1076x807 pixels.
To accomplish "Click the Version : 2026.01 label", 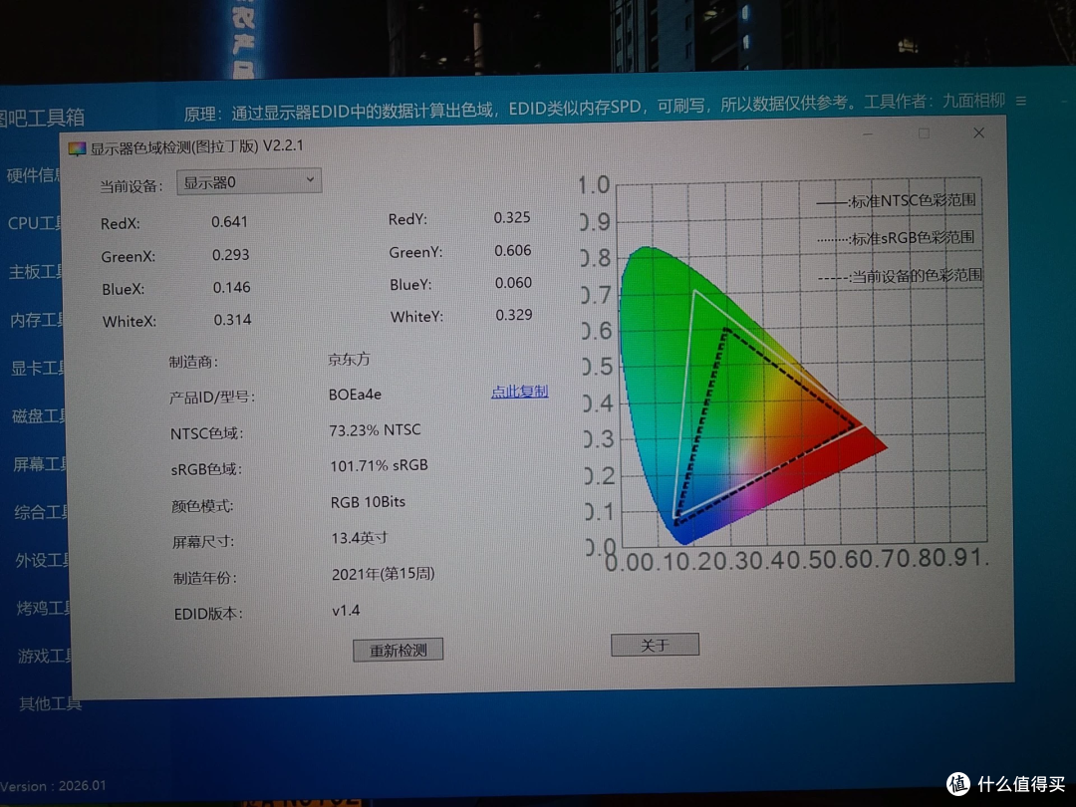I will (x=54, y=786).
